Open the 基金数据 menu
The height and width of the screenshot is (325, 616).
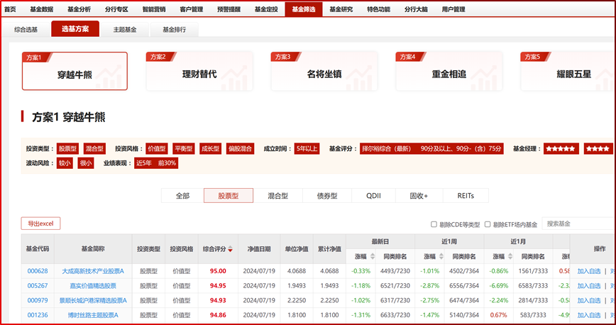(41, 9)
